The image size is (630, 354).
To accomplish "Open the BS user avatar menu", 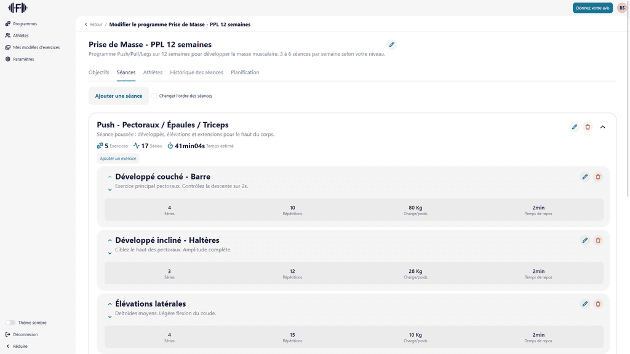I will pyautogui.click(x=621, y=8).
